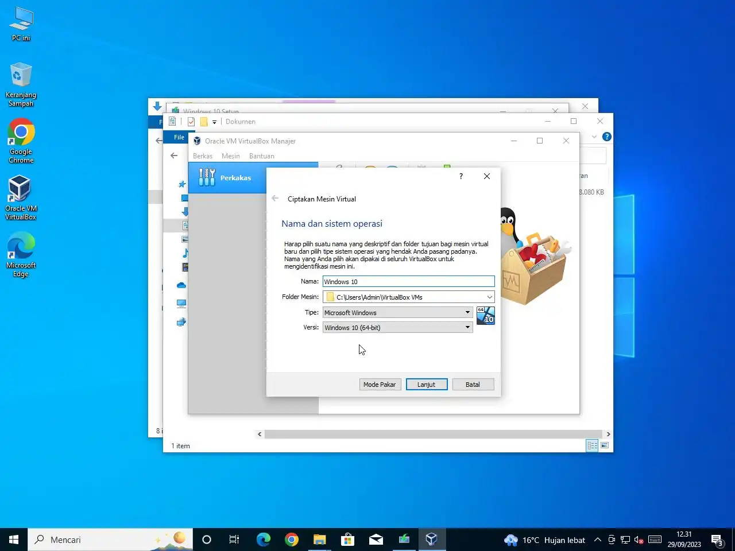Open the PC ini desktop icon
Viewport: 735px width, 551px height.
click(21, 24)
